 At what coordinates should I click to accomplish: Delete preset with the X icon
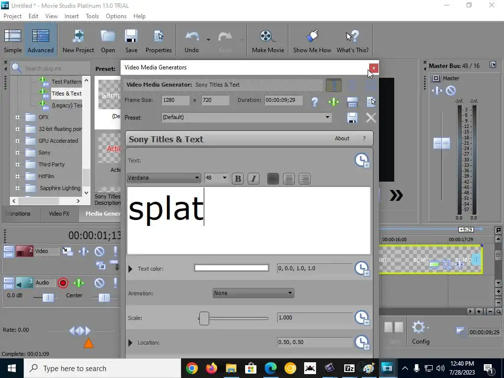pos(371,118)
